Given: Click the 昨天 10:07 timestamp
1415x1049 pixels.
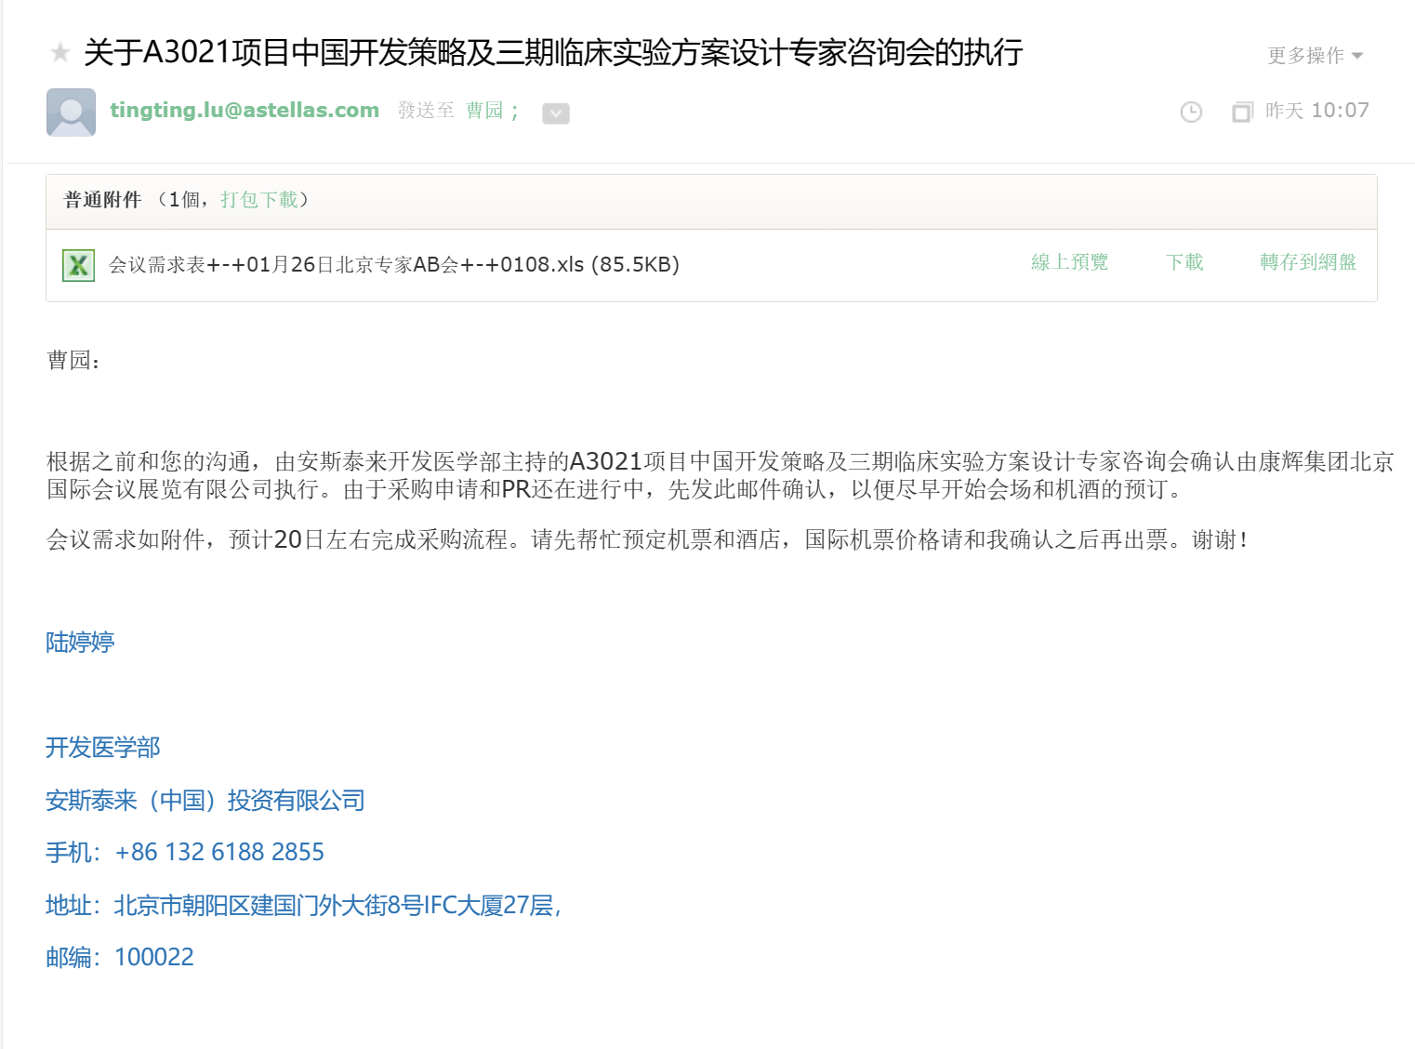Looking at the screenshot, I should [x=1316, y=111].
